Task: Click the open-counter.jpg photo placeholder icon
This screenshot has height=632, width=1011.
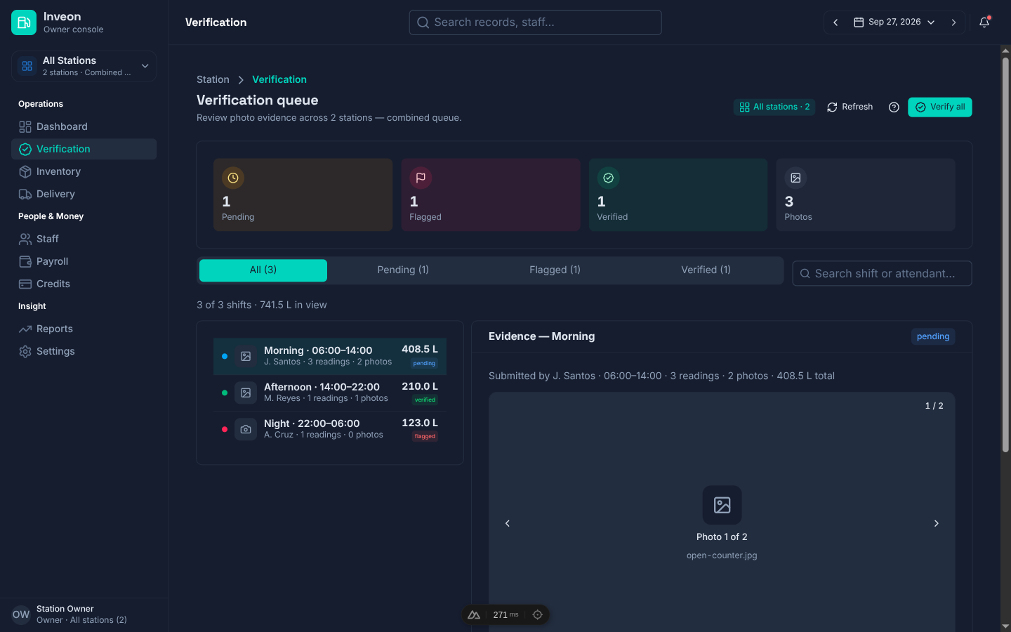Action: 722,505
